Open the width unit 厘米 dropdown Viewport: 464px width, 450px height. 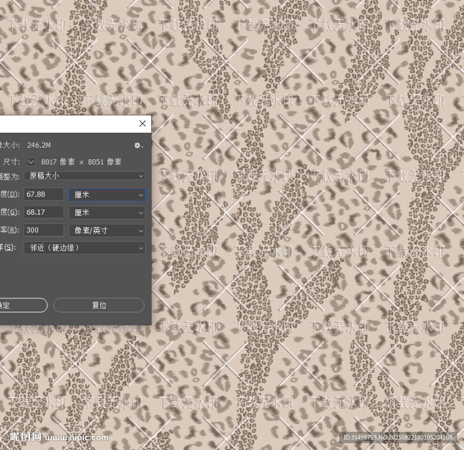click(x=107, y=195)
